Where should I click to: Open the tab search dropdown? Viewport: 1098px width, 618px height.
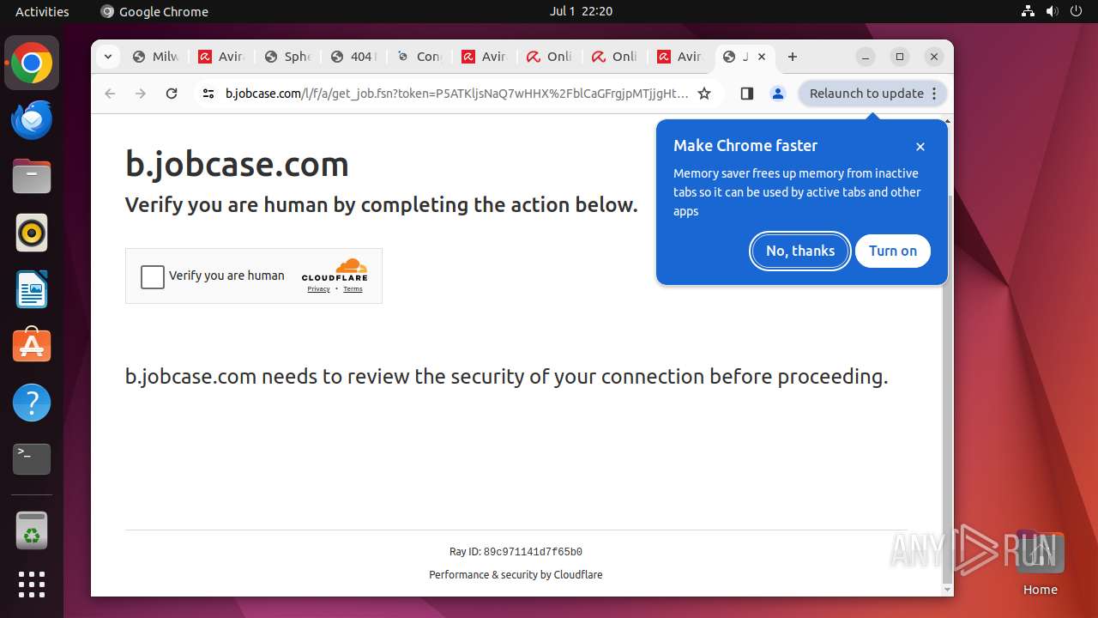107,57
